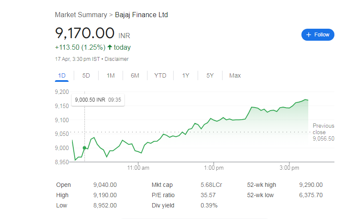Click the 52-wk high value 9,290.00
Image resolution: width=355 pixels, height=219 pixels.
311,185
